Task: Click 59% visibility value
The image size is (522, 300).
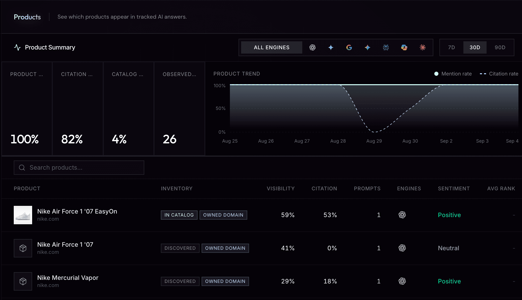Action: [288, 215]
